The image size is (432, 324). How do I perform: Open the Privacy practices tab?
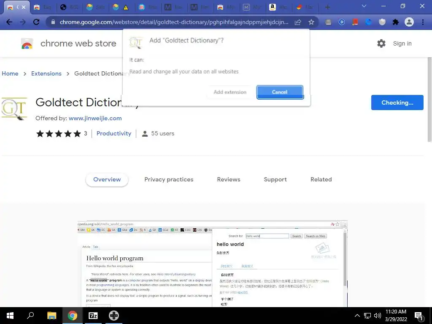(x=169, y=179)
